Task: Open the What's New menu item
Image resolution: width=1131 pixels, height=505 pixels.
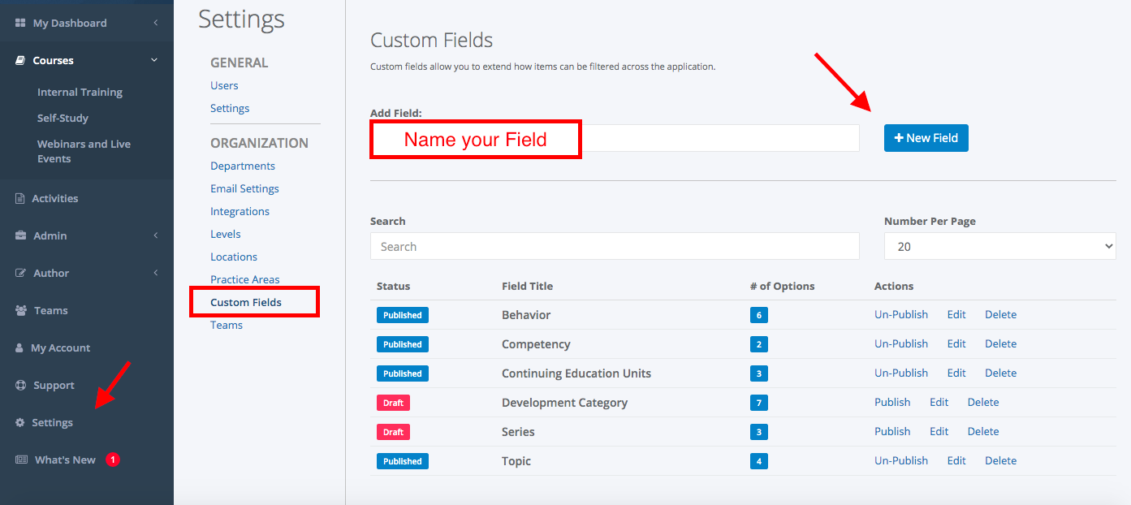Action: 65,460
